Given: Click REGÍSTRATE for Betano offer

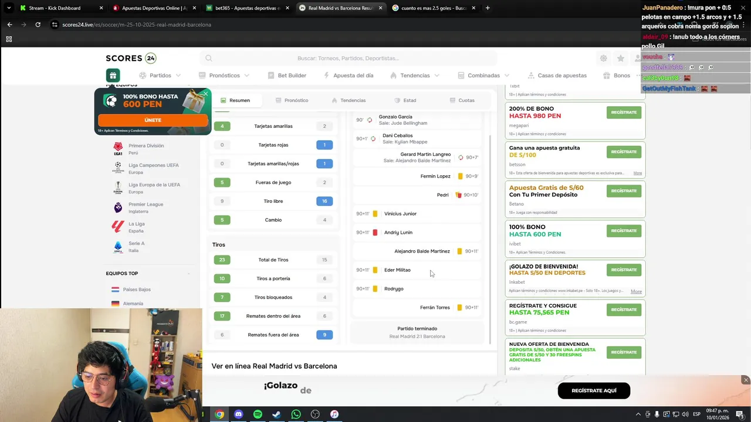Looking at the screenshot, I should [x=624, y=190].
